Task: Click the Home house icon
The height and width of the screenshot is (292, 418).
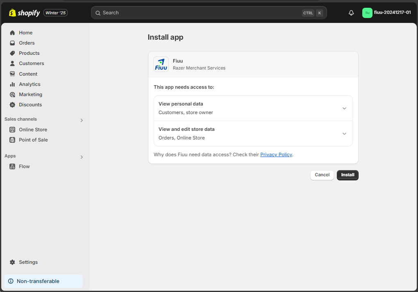Action: [x=12, y=33]
